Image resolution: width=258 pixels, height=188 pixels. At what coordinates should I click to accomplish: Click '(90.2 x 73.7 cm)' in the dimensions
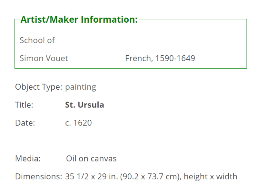tap(151, 176)
